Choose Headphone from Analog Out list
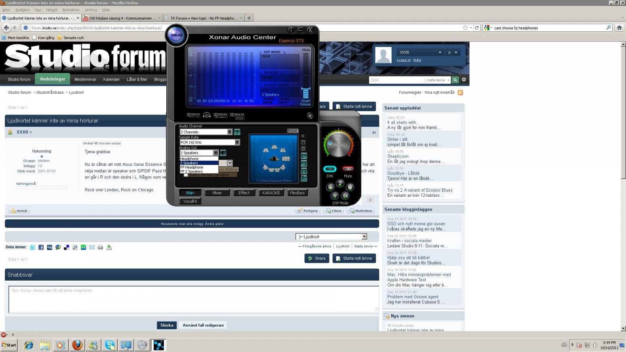 (199, 159)
